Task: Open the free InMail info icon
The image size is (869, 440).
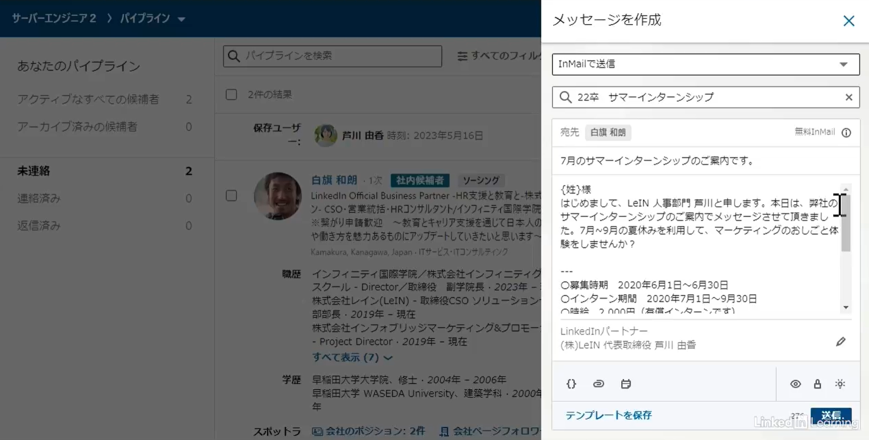Action: [846, 133]
